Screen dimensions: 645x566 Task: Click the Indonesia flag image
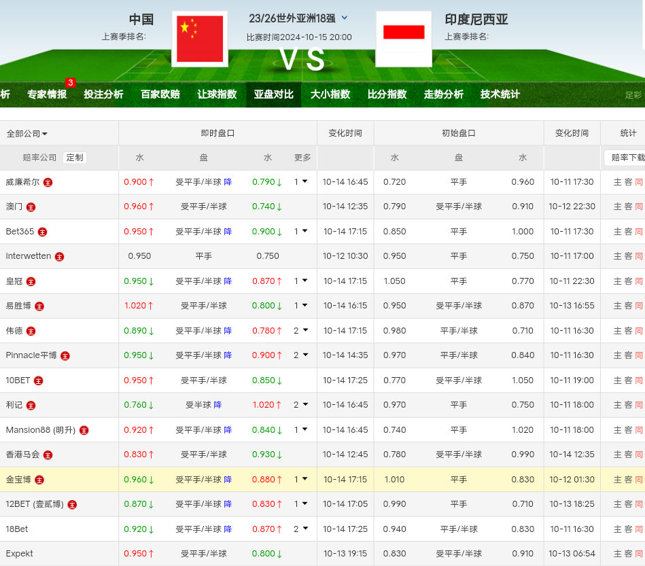[404, 39]
